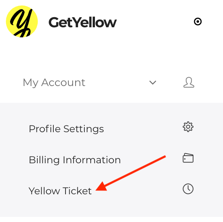
Task: Select the Billing Information label text
Action: click(75, 160)
